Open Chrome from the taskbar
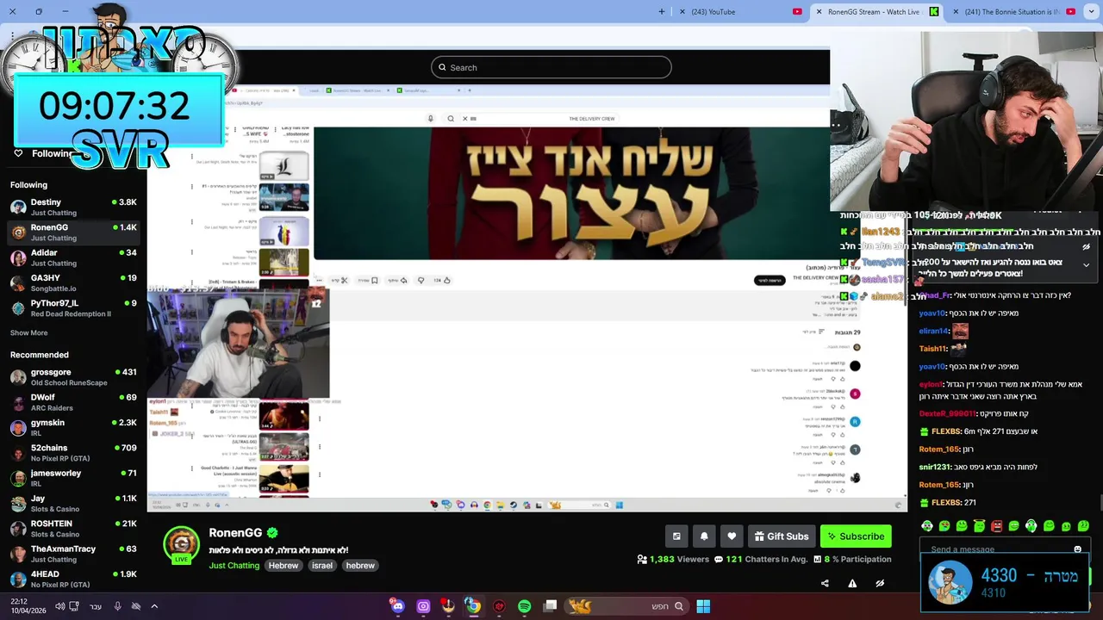Viewport: 1103px width, 620px height. [473, 606]
